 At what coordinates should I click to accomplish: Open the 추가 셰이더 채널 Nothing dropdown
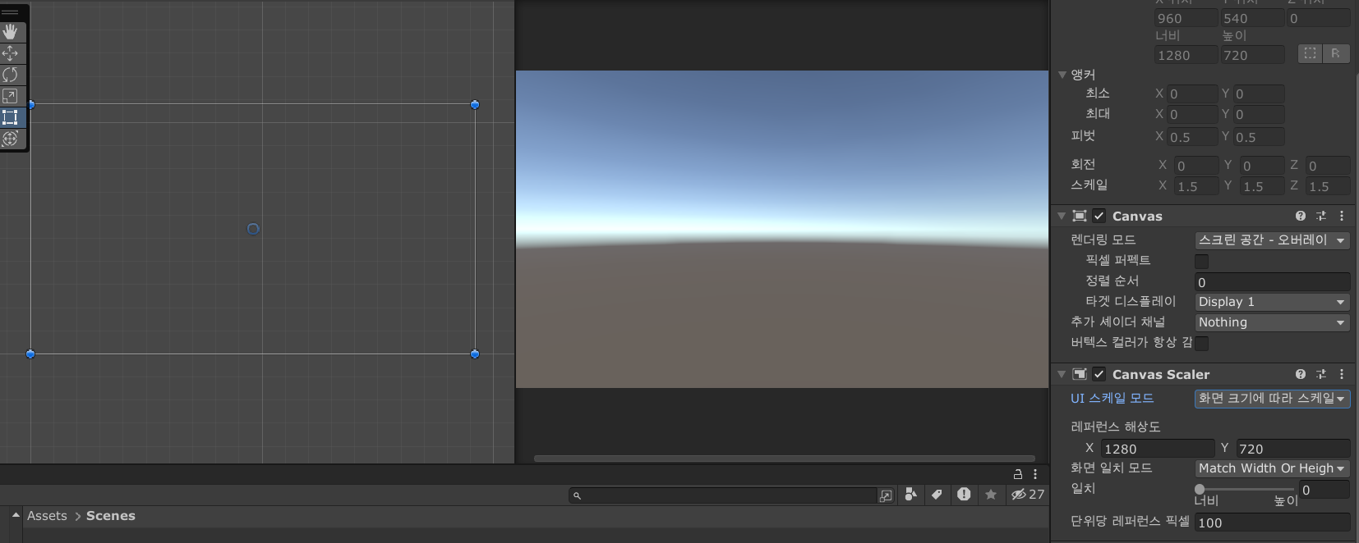1272,322
